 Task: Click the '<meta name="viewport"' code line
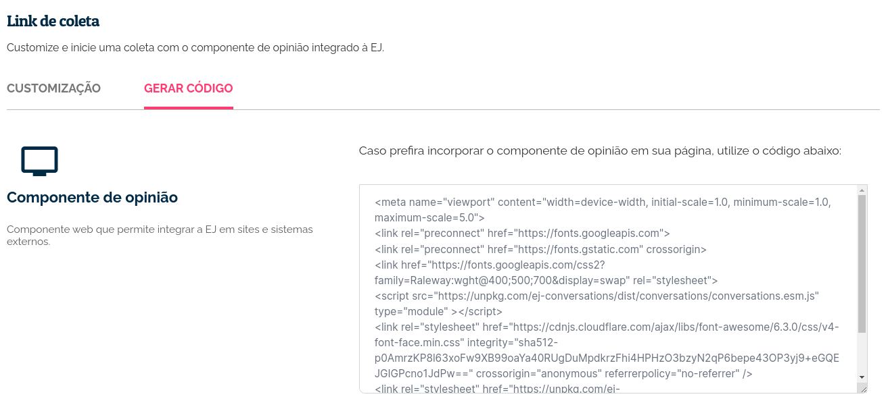click(603, 202)
